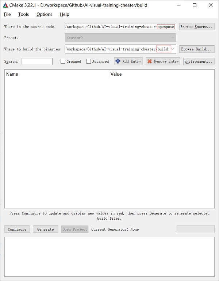Viewport: 219px width, 281px height.
Task: Click the Add Entry plus button
Action: [x=128, y=61]
